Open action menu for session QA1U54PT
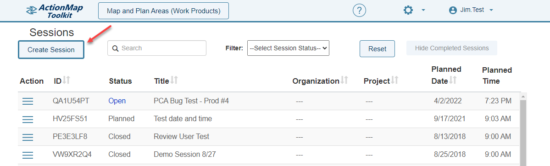The height and width of the screenshot is (166, 550). tap(28, 101)
